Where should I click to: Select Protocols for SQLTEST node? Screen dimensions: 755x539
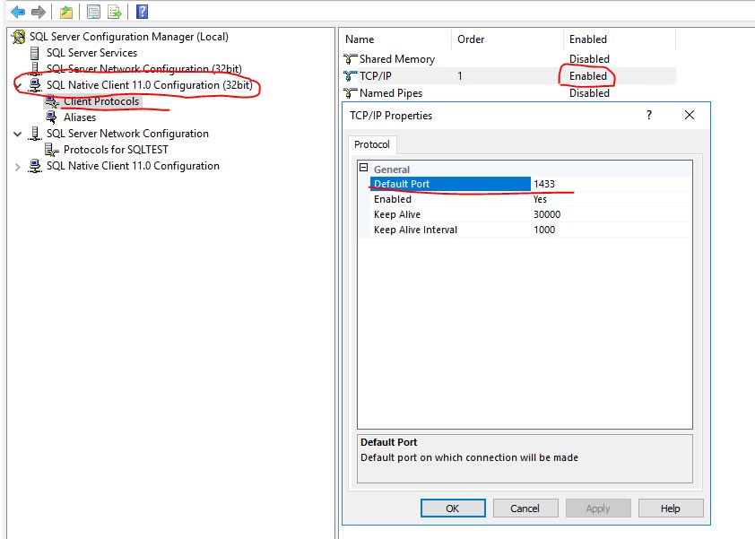pos(116,150)
